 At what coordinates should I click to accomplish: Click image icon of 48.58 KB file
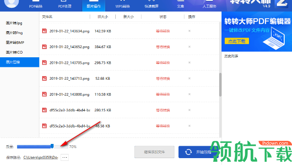[x=44, y=126]
